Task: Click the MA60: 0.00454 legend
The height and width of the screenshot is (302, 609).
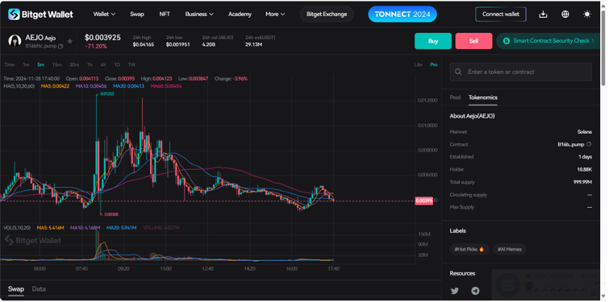Action: pyautogui.click(x=166, y=86)
